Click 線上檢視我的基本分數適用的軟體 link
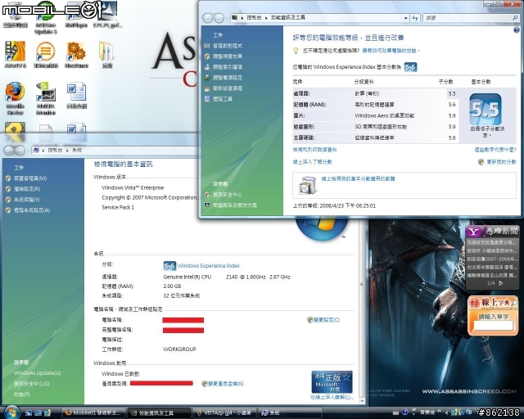The image size is (524, 419). [x=359, y=179]
